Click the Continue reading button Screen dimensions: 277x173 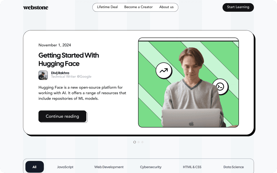click(62, 116)
